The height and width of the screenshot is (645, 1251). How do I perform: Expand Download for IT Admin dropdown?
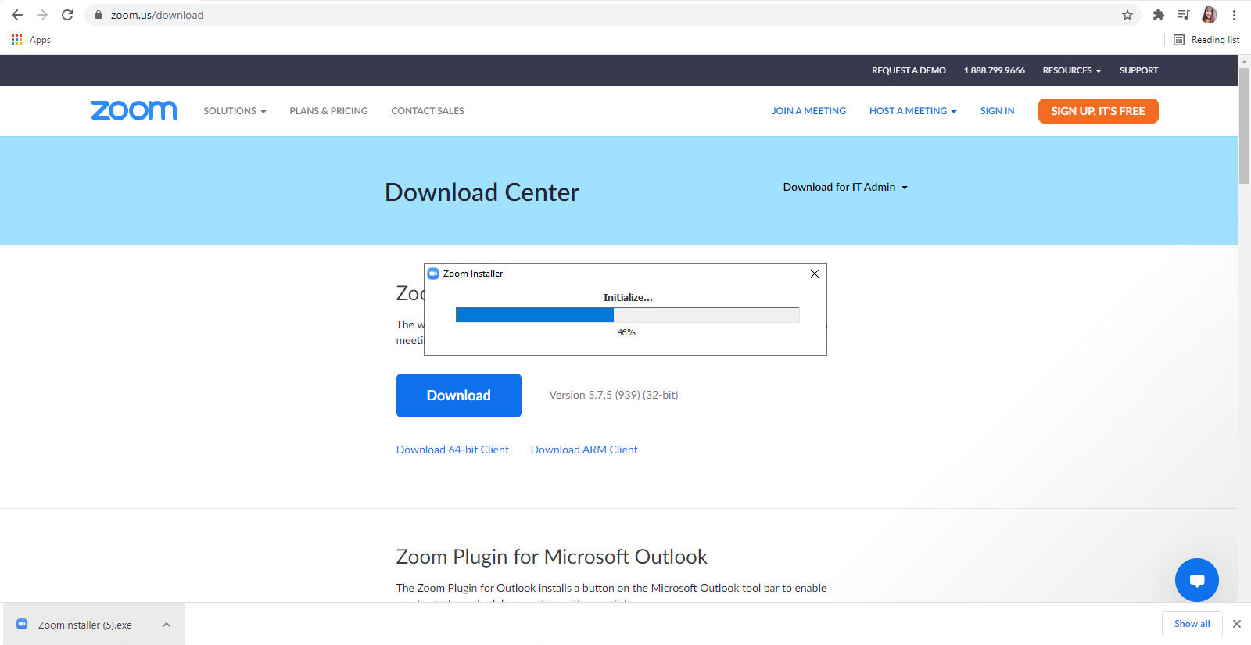tap(845, 187)
